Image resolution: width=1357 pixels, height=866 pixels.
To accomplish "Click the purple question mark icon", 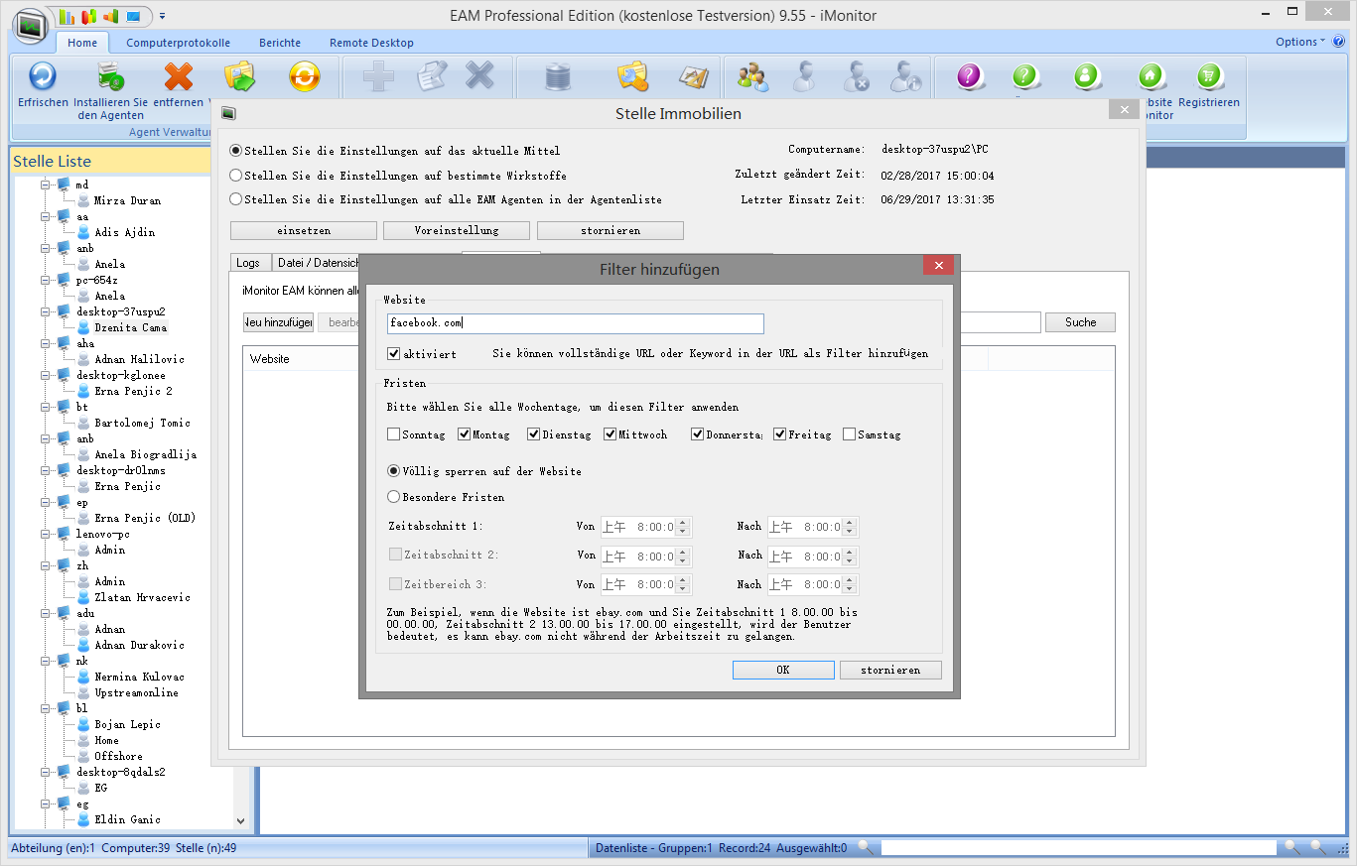I will [970, 76].
